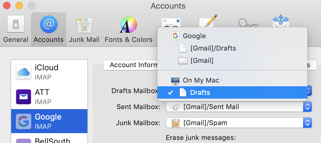Select the Google IMAP account

49,121
